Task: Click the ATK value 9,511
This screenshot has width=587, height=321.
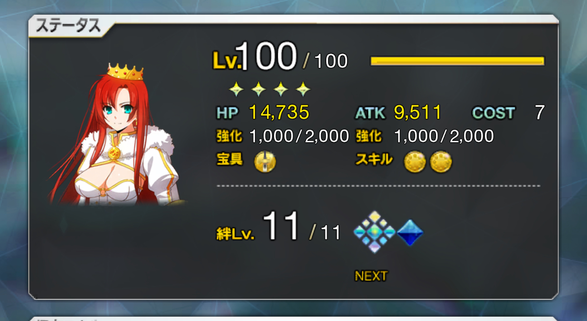Action: pos(418,113)
